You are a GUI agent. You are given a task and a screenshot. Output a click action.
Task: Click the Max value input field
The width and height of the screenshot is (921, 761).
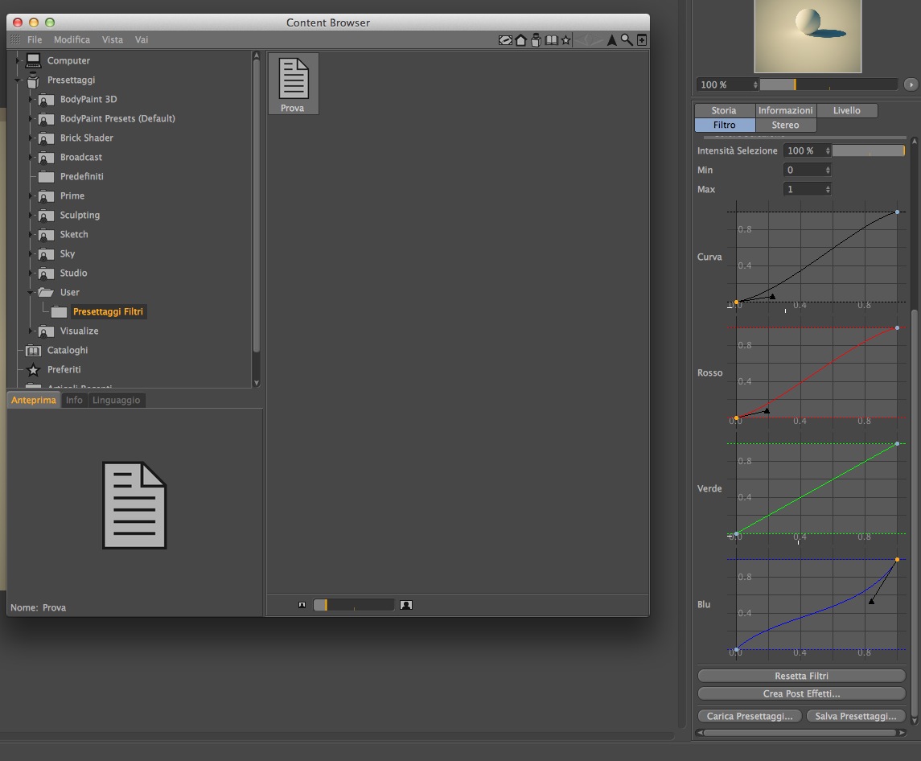pos(807,189)
